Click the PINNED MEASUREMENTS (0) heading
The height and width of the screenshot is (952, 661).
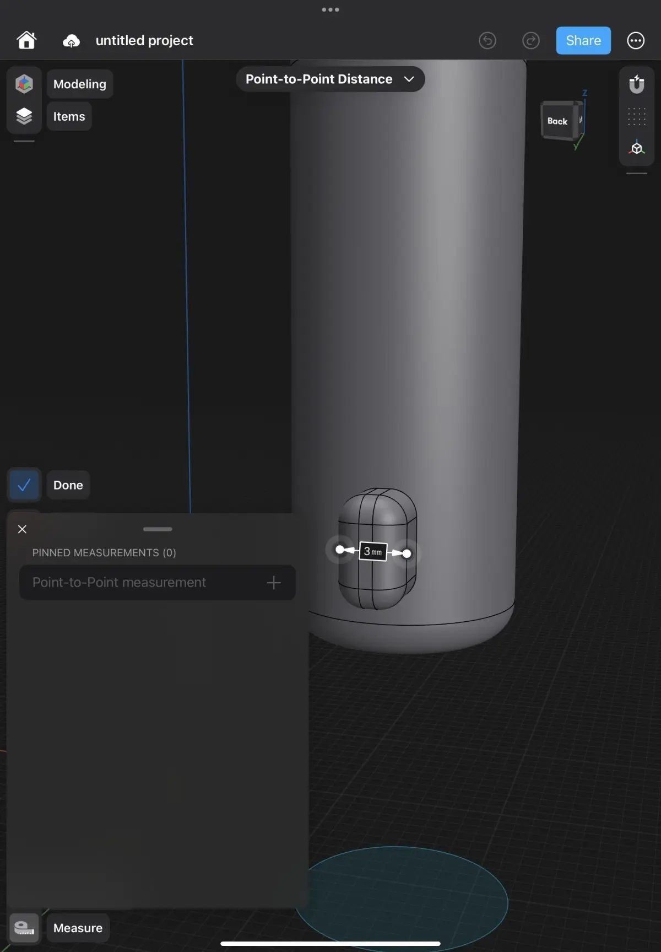click(x=104, y=552)
